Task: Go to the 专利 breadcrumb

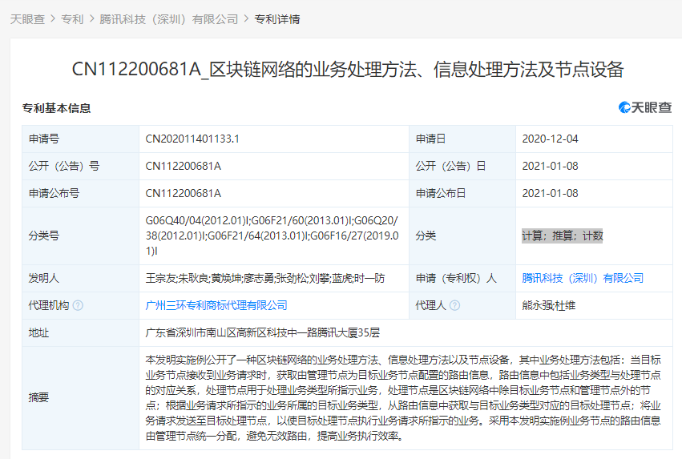Action: [x=72, y=19]
